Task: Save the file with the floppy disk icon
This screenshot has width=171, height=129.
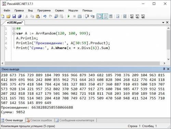Action: click(x=14, y=16)
